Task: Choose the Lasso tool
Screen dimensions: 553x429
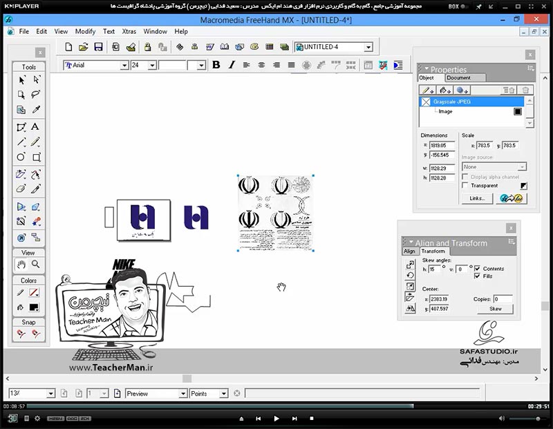Action: coord(36,95)
